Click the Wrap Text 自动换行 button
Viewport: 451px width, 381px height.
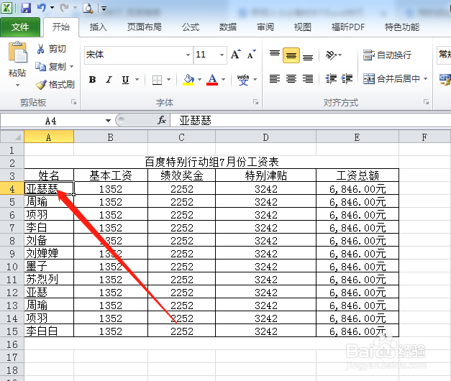click(387, 55)
